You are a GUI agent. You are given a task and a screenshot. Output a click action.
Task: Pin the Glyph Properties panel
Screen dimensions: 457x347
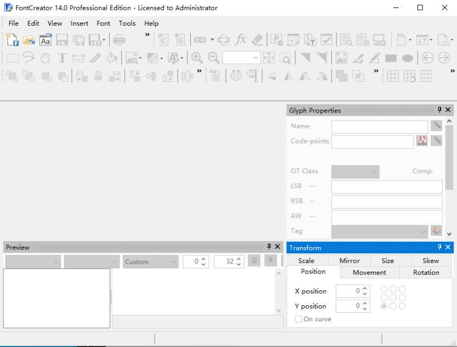[439, 110]
